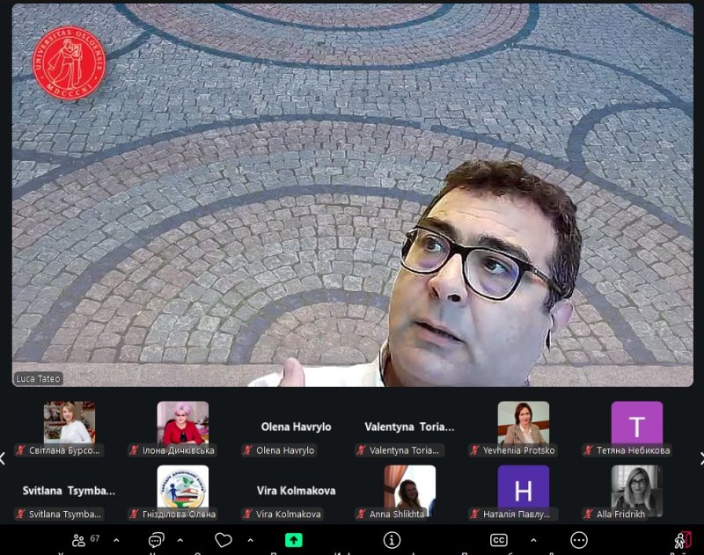Screen dimensions: 704x555
Task: Open the three-dot more options icon
Action: 578,540
